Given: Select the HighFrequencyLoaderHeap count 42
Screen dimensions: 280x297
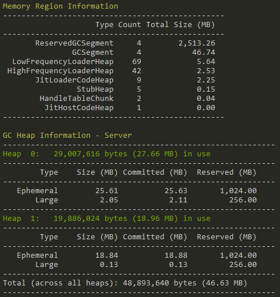Looking at the screenshot, I should [137, 71].
